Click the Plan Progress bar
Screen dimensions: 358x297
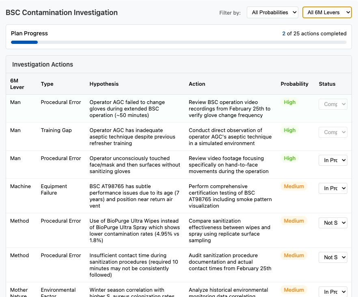[179, 42]
